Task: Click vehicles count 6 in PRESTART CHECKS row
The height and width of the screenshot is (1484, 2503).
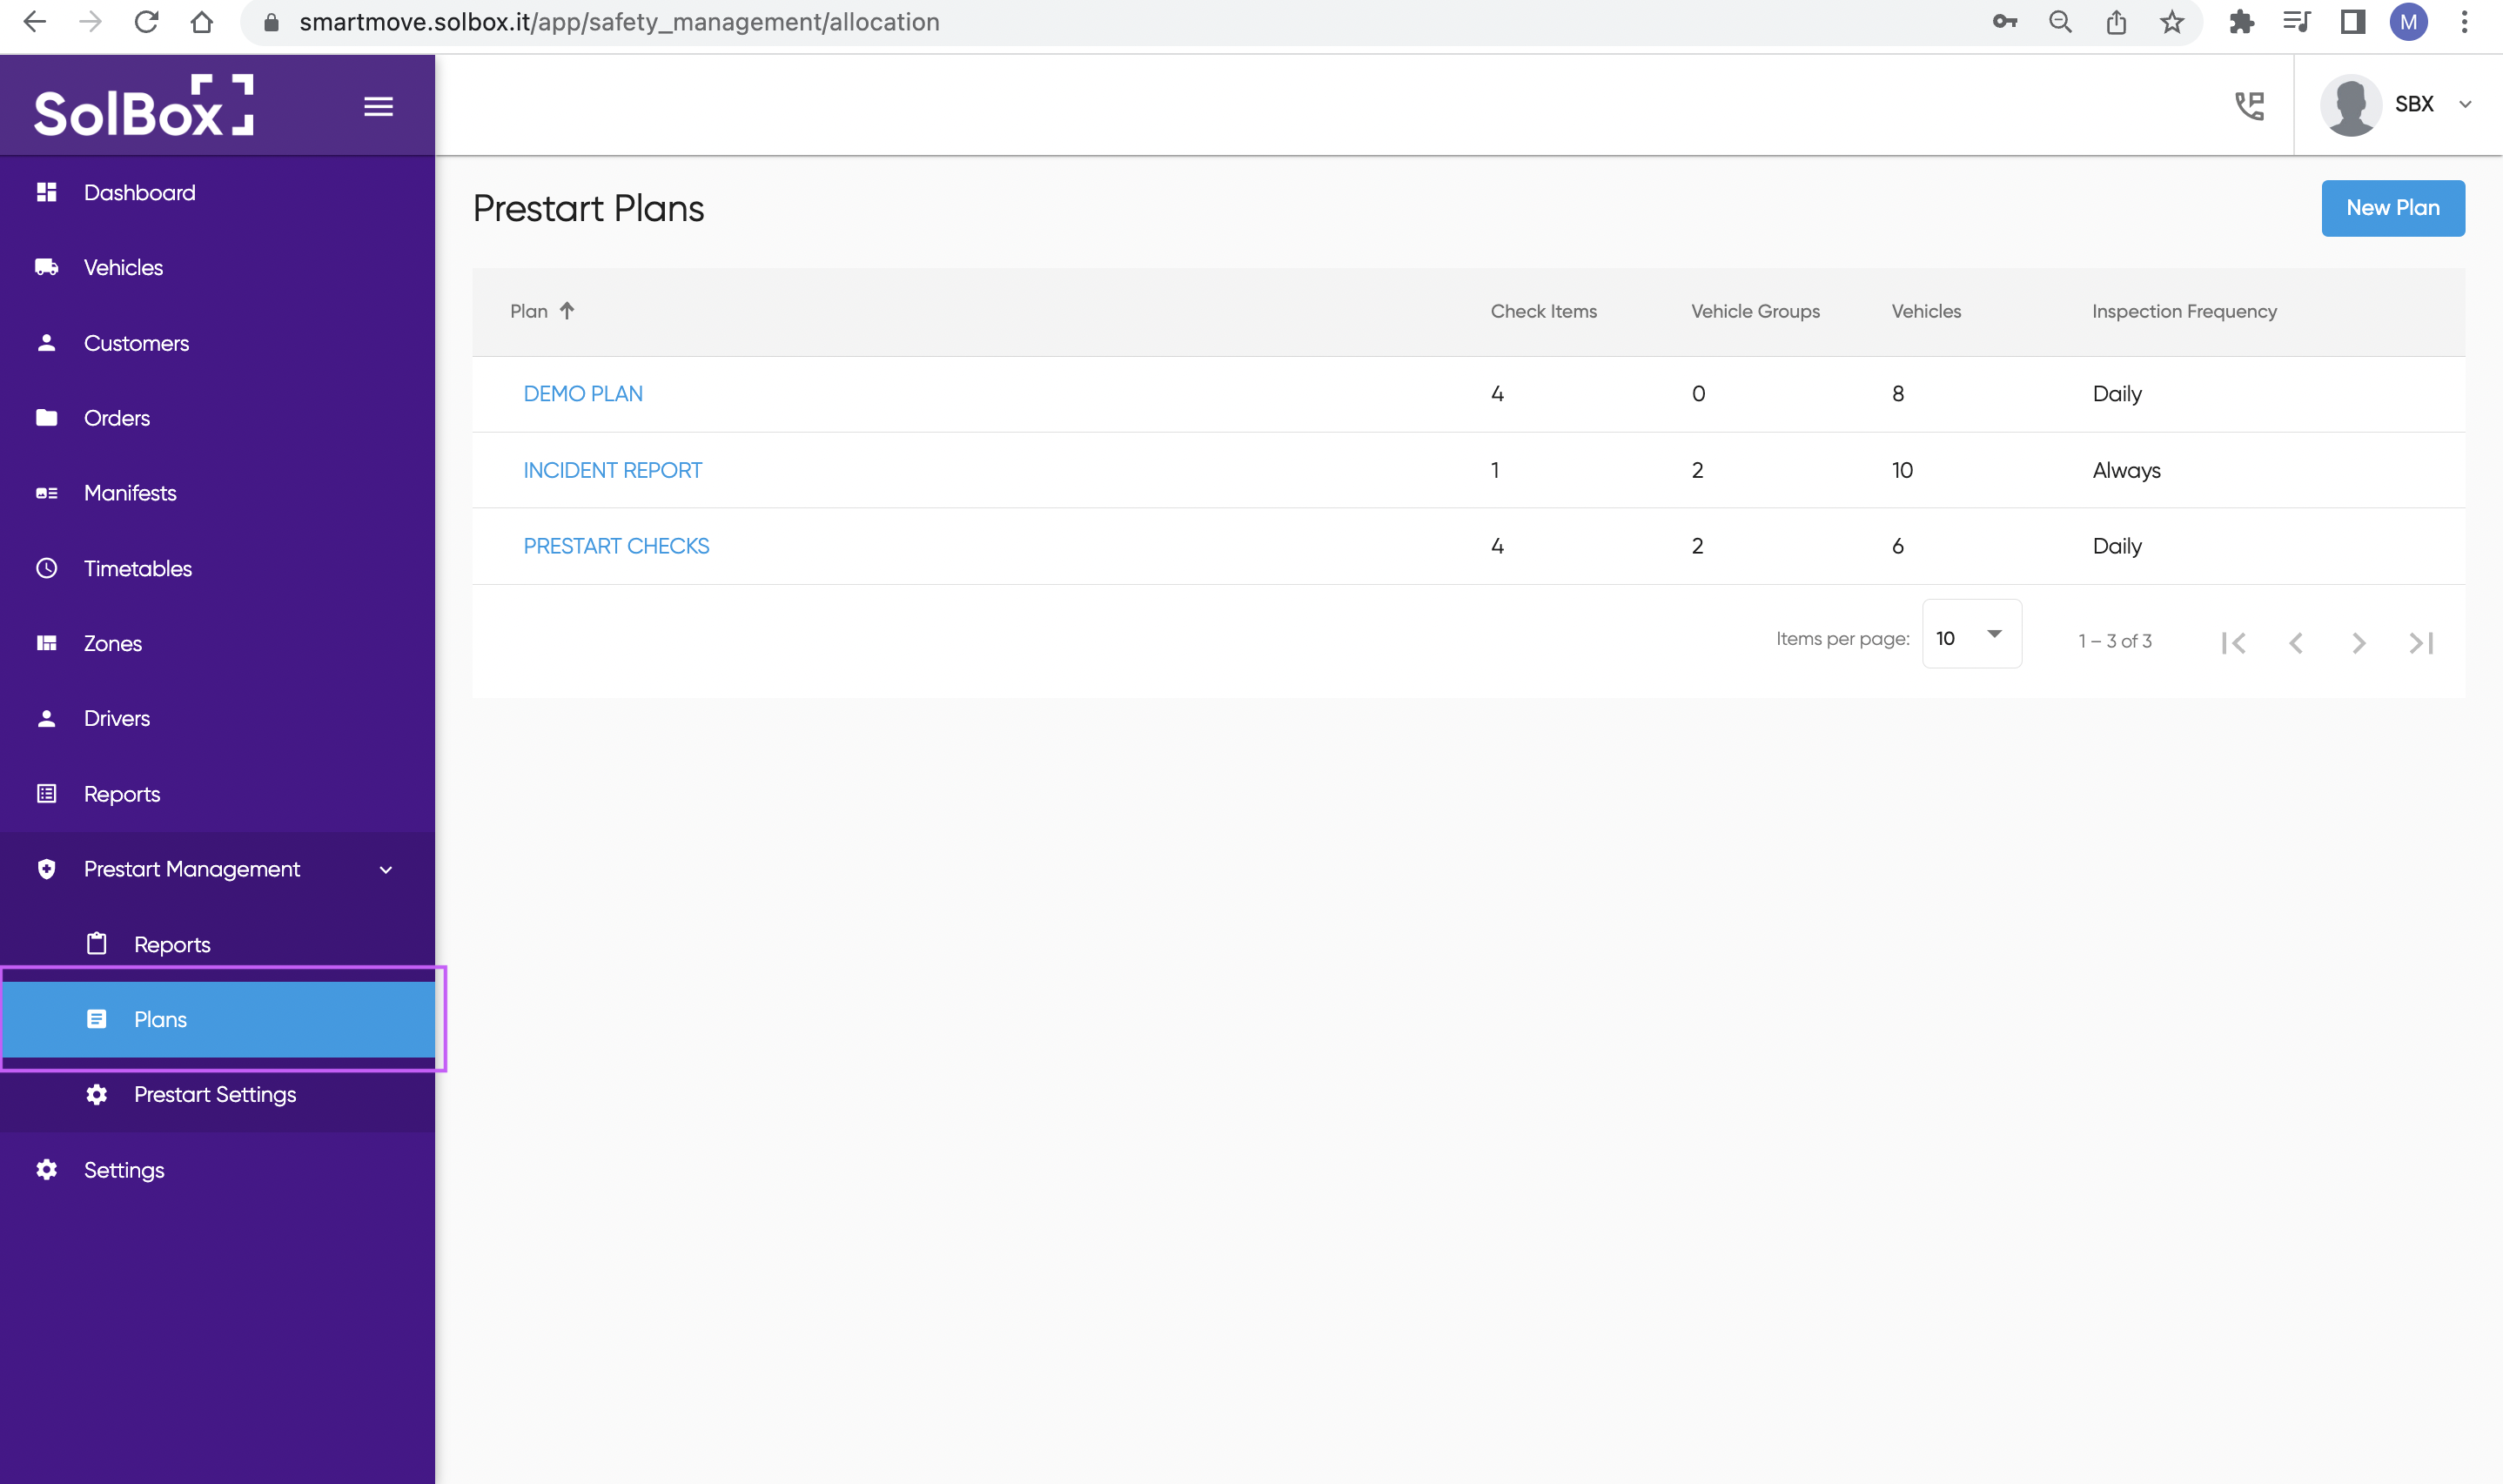Action: 1897,546
